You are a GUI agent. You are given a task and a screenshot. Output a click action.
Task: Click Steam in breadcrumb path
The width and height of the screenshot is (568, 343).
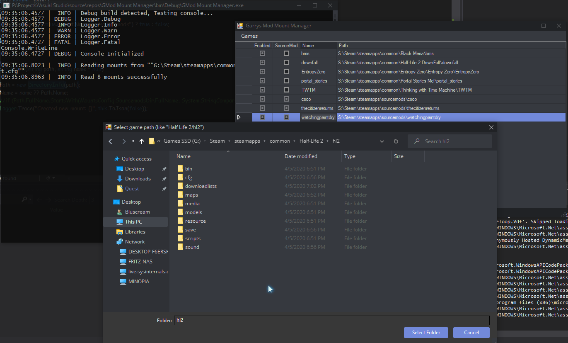(217, 141)
